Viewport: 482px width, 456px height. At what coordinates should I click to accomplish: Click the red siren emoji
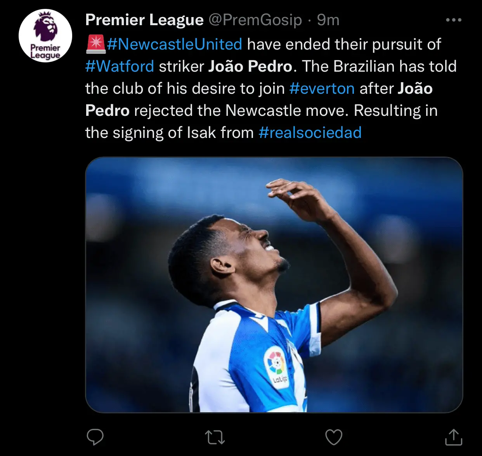[x=95, y=44]
